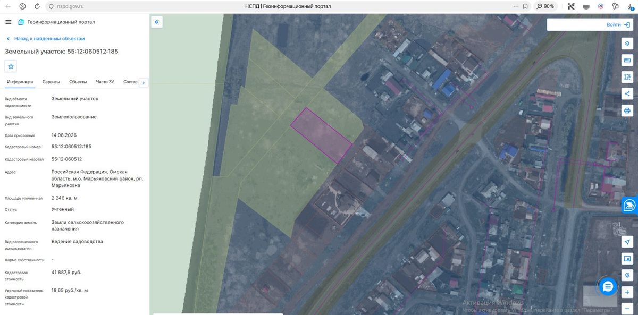Viewport: 638px width, 315px height.
Task: Open the blue assistant side tab
Action: click(x=630, y=205)
